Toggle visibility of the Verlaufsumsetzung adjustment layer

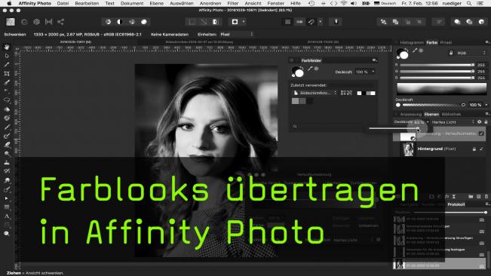[481, 133]
